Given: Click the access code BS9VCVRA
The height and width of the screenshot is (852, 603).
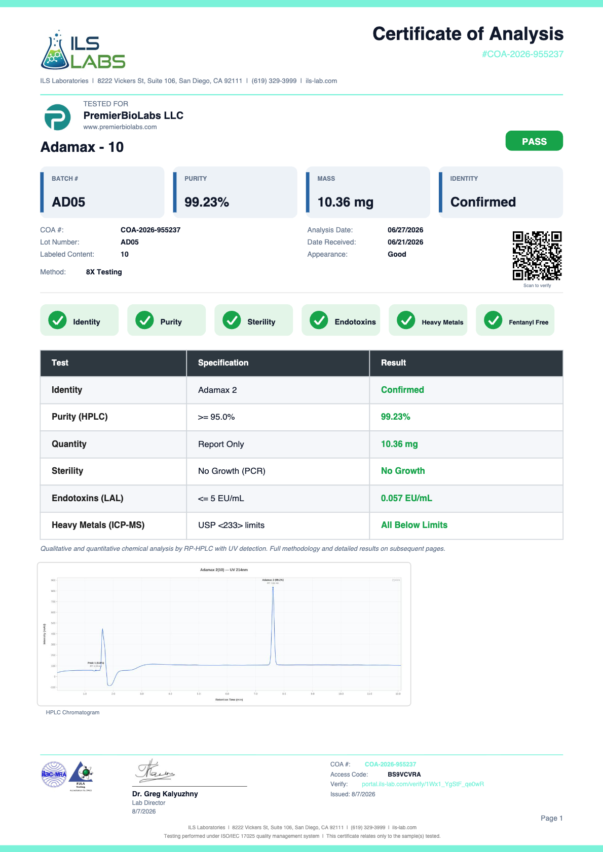Looking at the screenshot, I should [x=404, y=775].
